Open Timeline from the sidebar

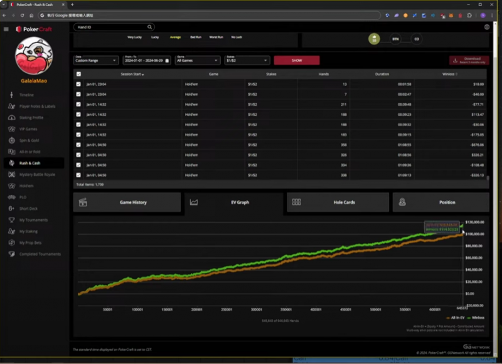(26, 95)
